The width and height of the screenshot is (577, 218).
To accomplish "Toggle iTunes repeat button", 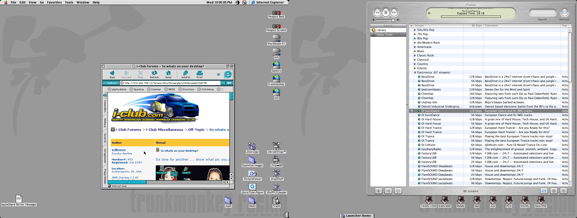I will point(398,191).
